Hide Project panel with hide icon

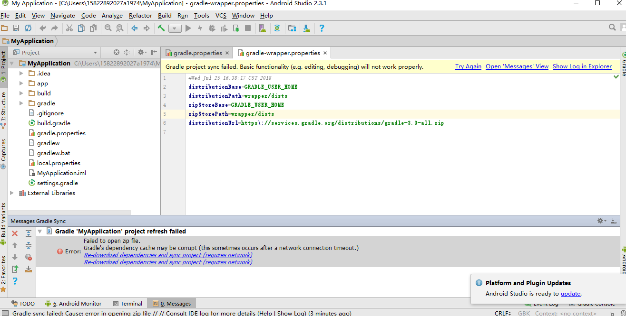tap(154, 52)
